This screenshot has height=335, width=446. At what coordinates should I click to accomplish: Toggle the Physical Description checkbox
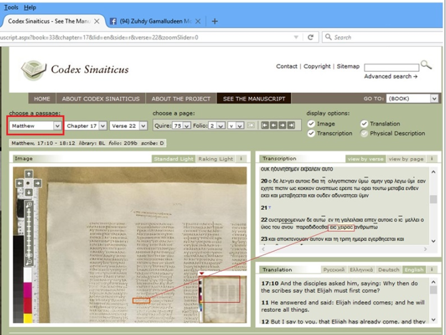tap(364, 133)
